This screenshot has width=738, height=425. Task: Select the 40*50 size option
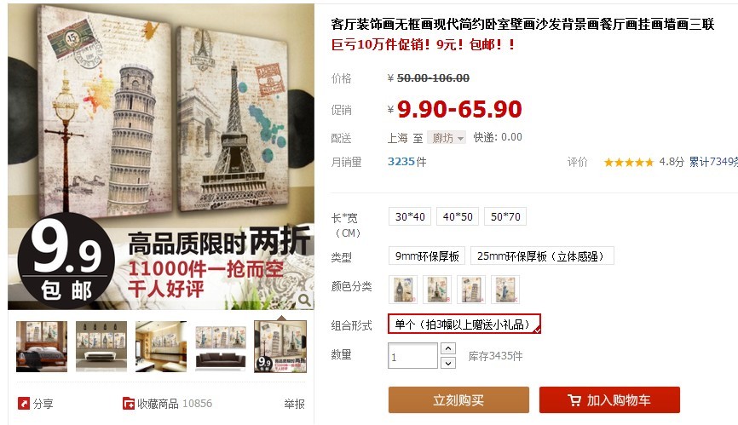pos(458,216)
